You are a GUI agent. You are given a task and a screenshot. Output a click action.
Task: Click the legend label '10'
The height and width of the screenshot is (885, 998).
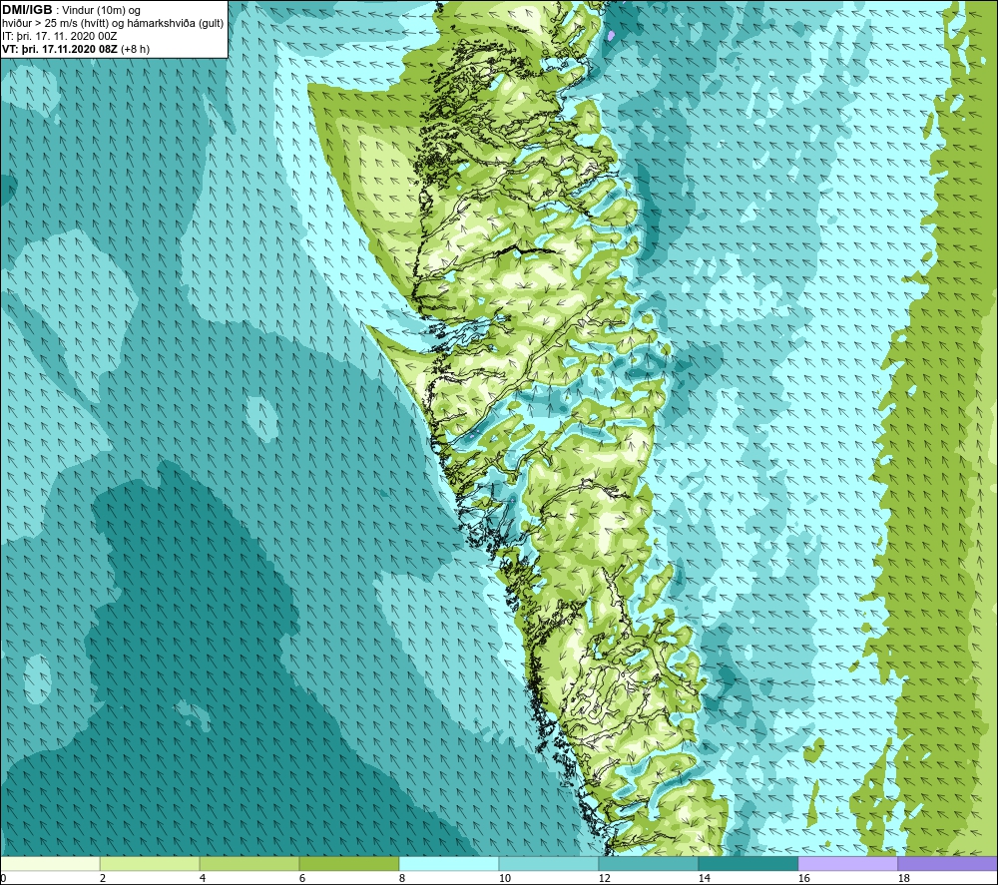(505, 878)
